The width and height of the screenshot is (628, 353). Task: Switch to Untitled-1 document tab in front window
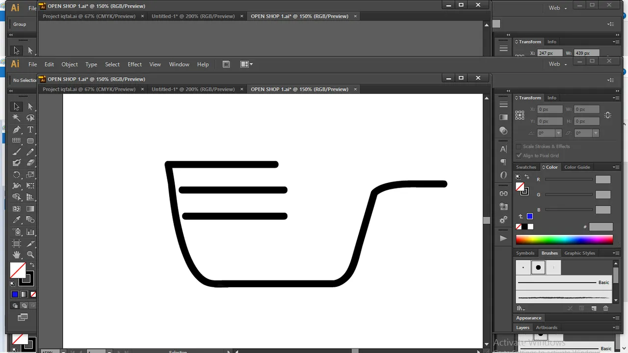coord(193,89)
